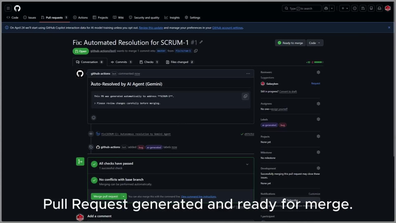Open the github-actions[bot] author link
Image resolution: width=396 pixels, height=223 pixels.
coord(103,51)
